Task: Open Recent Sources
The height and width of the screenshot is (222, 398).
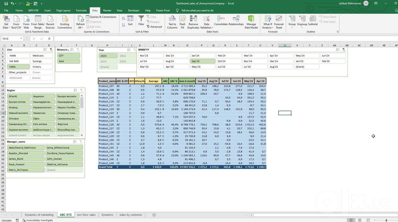Action: pyautogui.click(x=50, y=22)
